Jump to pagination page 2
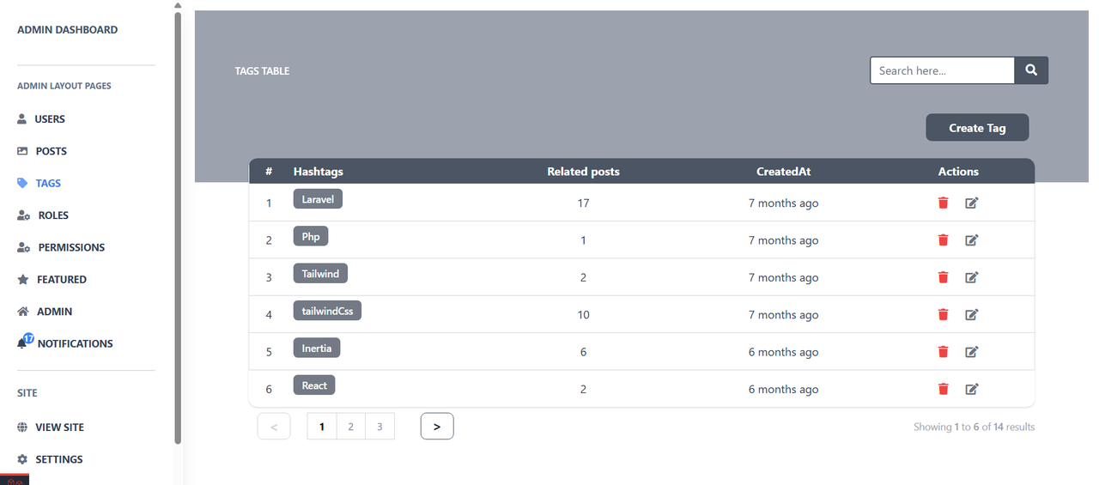This screenshot has width=1099, height=485. pos(351,427)
